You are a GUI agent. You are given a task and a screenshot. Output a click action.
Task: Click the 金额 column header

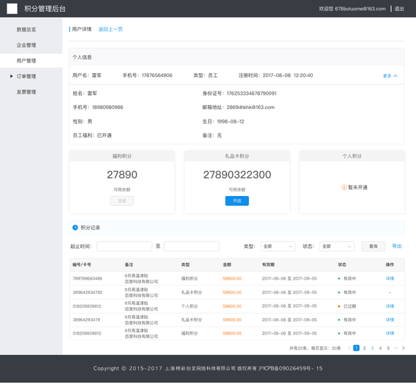tap(227, 265)
